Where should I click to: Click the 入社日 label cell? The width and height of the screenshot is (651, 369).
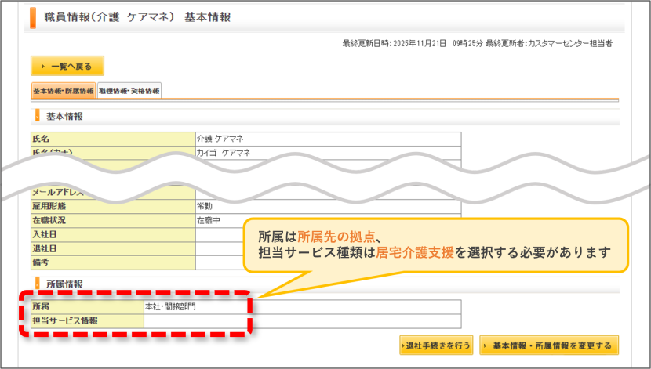[113, 235]
